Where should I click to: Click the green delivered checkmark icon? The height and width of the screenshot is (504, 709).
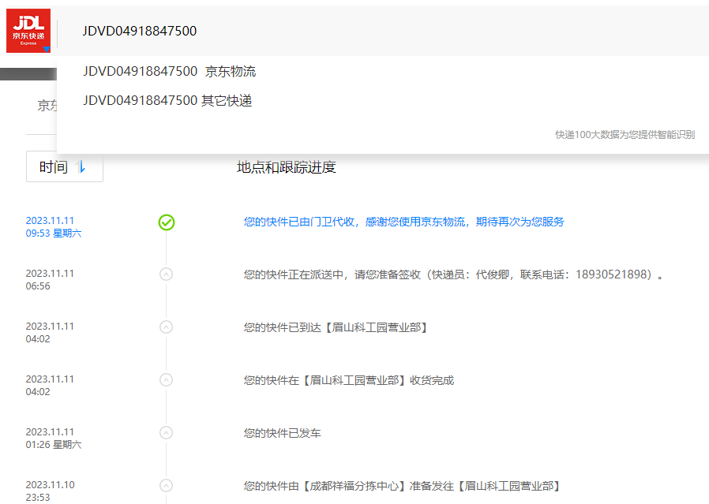[167, 222]
